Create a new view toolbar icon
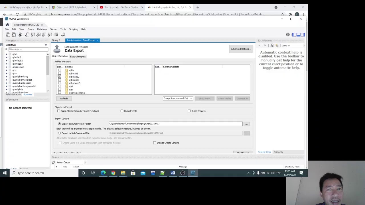 [38, 34]
